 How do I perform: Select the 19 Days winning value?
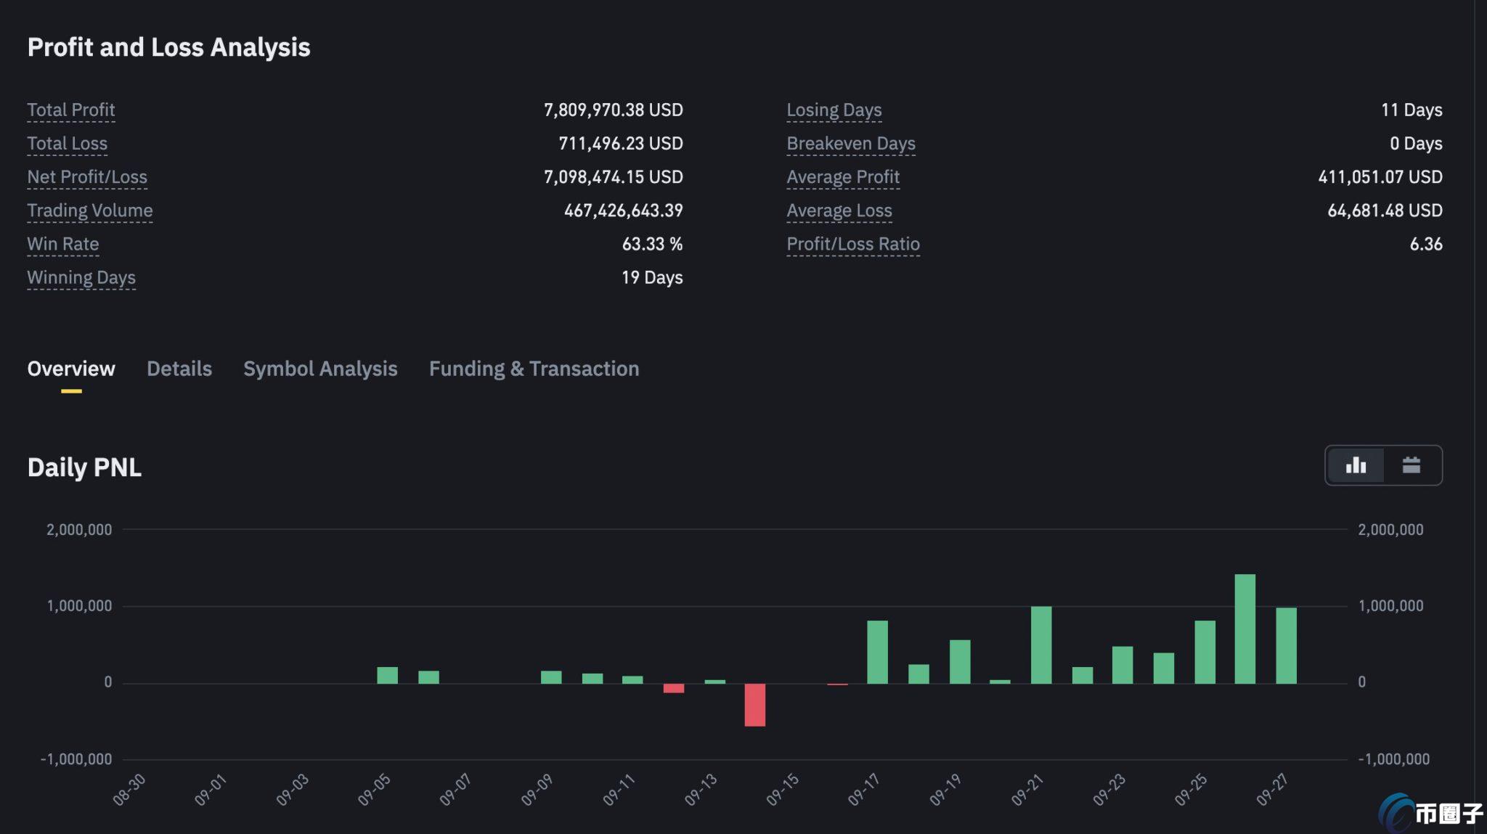[x=652, y=277]
